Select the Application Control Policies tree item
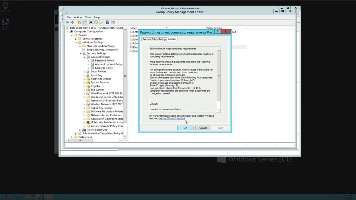This screenshot has height=200, width=356. click(107, 119)
